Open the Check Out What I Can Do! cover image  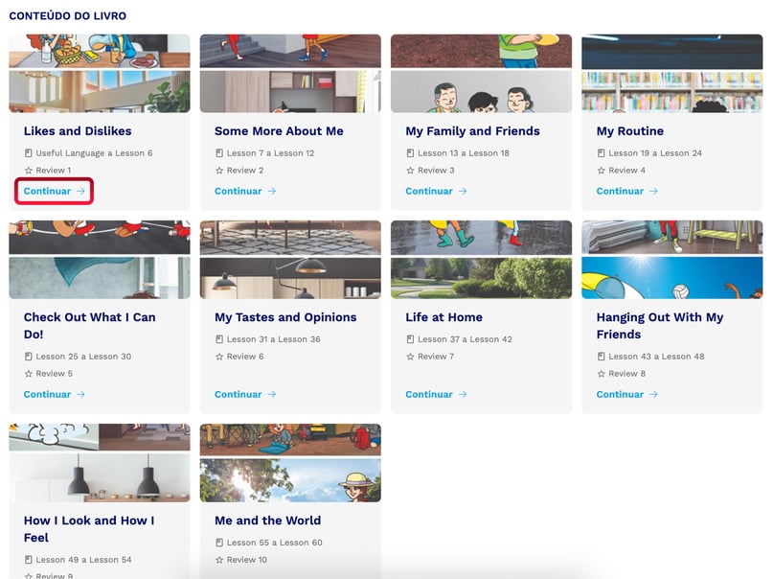[x=100, y=260]
